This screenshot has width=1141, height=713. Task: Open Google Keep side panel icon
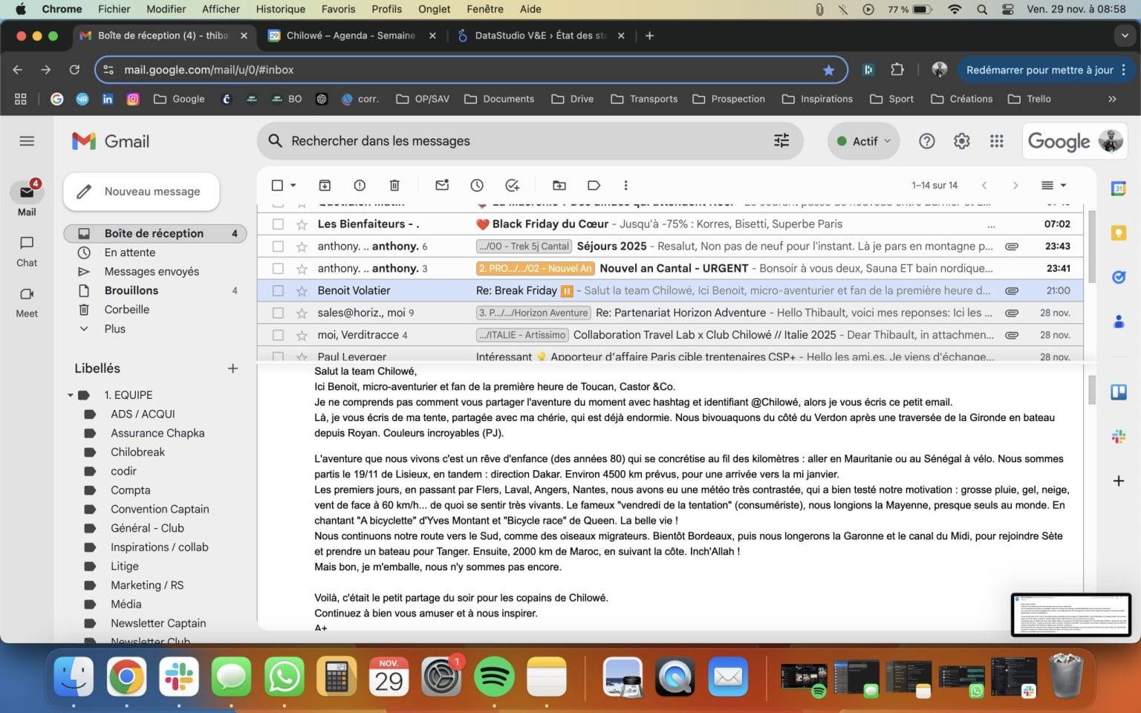click(x=1118, y=233)
